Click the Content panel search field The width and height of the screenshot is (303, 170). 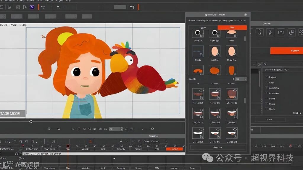(x=282, y=64)
